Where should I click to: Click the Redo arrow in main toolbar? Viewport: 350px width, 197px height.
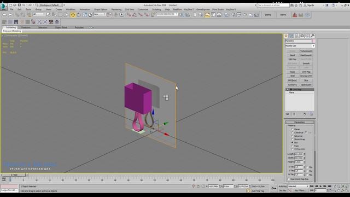[x=10, y=15]
